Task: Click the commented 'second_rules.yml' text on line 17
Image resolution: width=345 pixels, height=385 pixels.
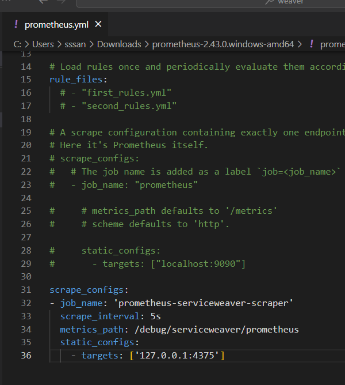Action: [x=129, y=106]
